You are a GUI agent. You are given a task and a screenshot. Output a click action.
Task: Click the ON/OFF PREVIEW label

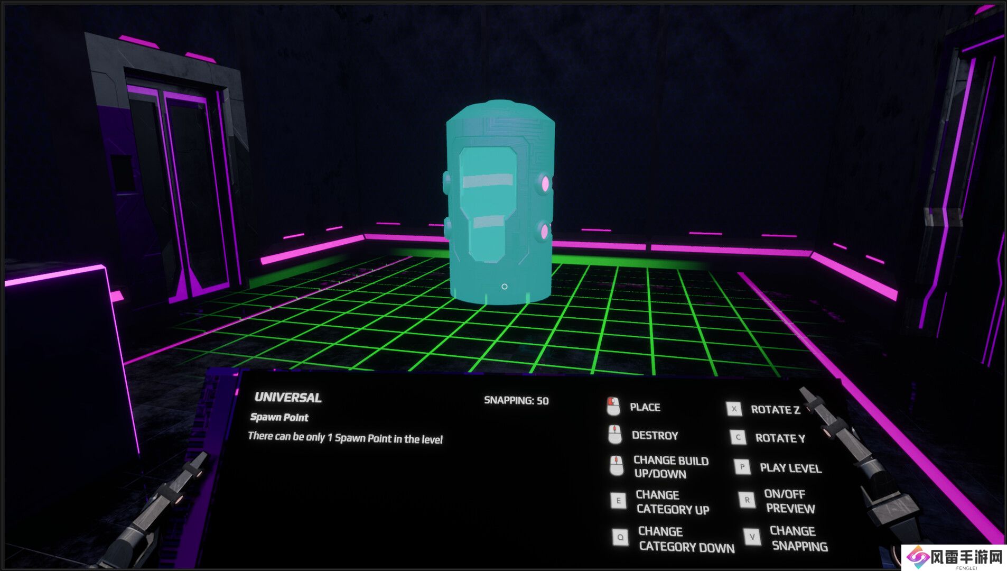[x=790, y=501]
